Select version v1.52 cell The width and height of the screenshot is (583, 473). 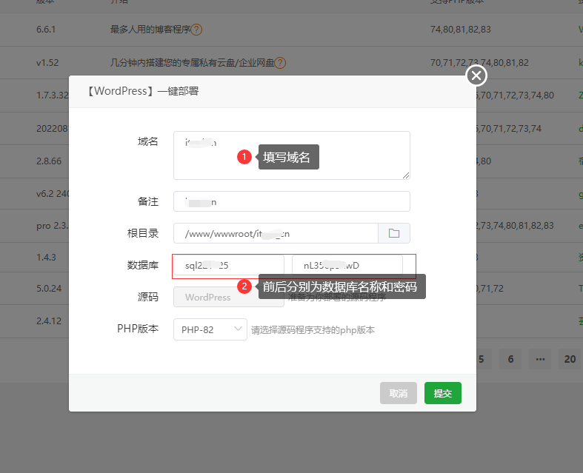click(x=47, y=63)
